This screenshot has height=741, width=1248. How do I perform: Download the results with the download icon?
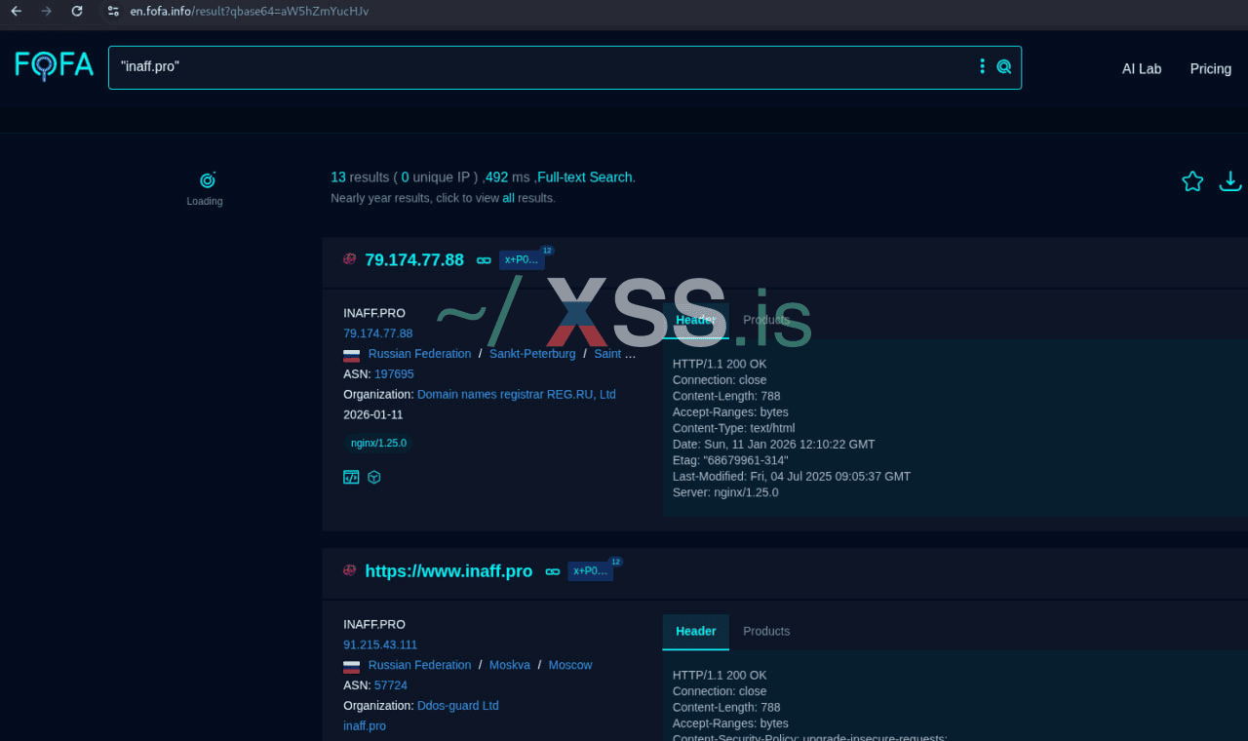pos(1230,181)
